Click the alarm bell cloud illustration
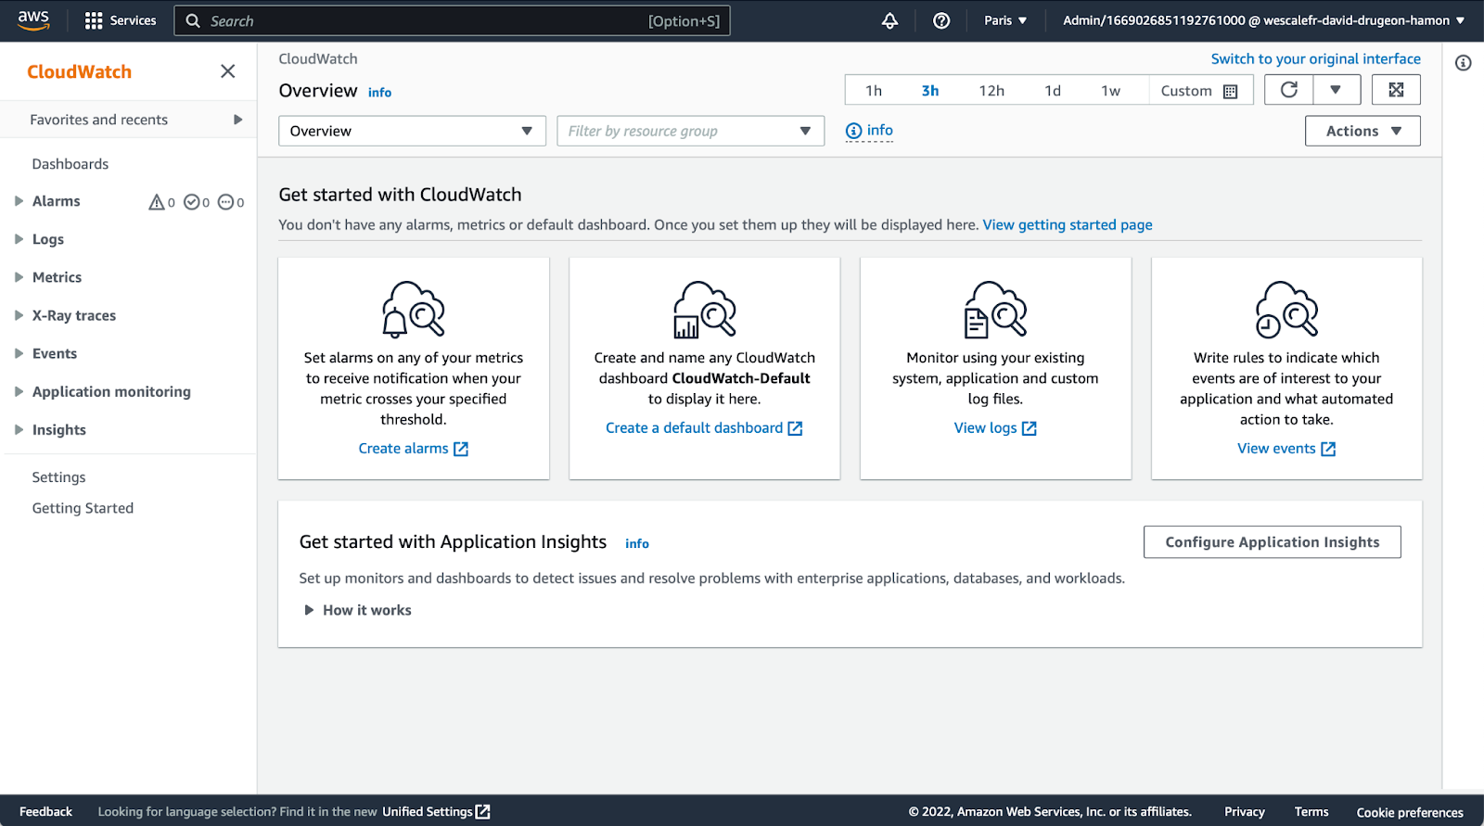 point(414,310)
